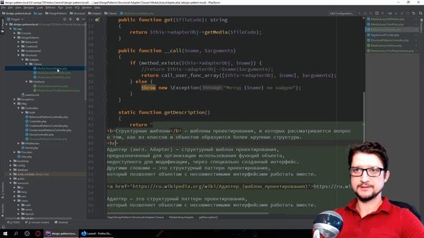The width and height of the screenshot is (424, 238).
Task: Click the VCS update project arrow icon
Action: [396, 13]
